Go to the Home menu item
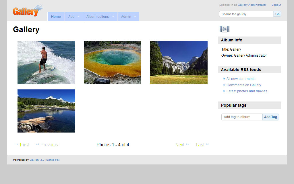The image size is (294, 184). pyautogui.click(x=56, y=17)
